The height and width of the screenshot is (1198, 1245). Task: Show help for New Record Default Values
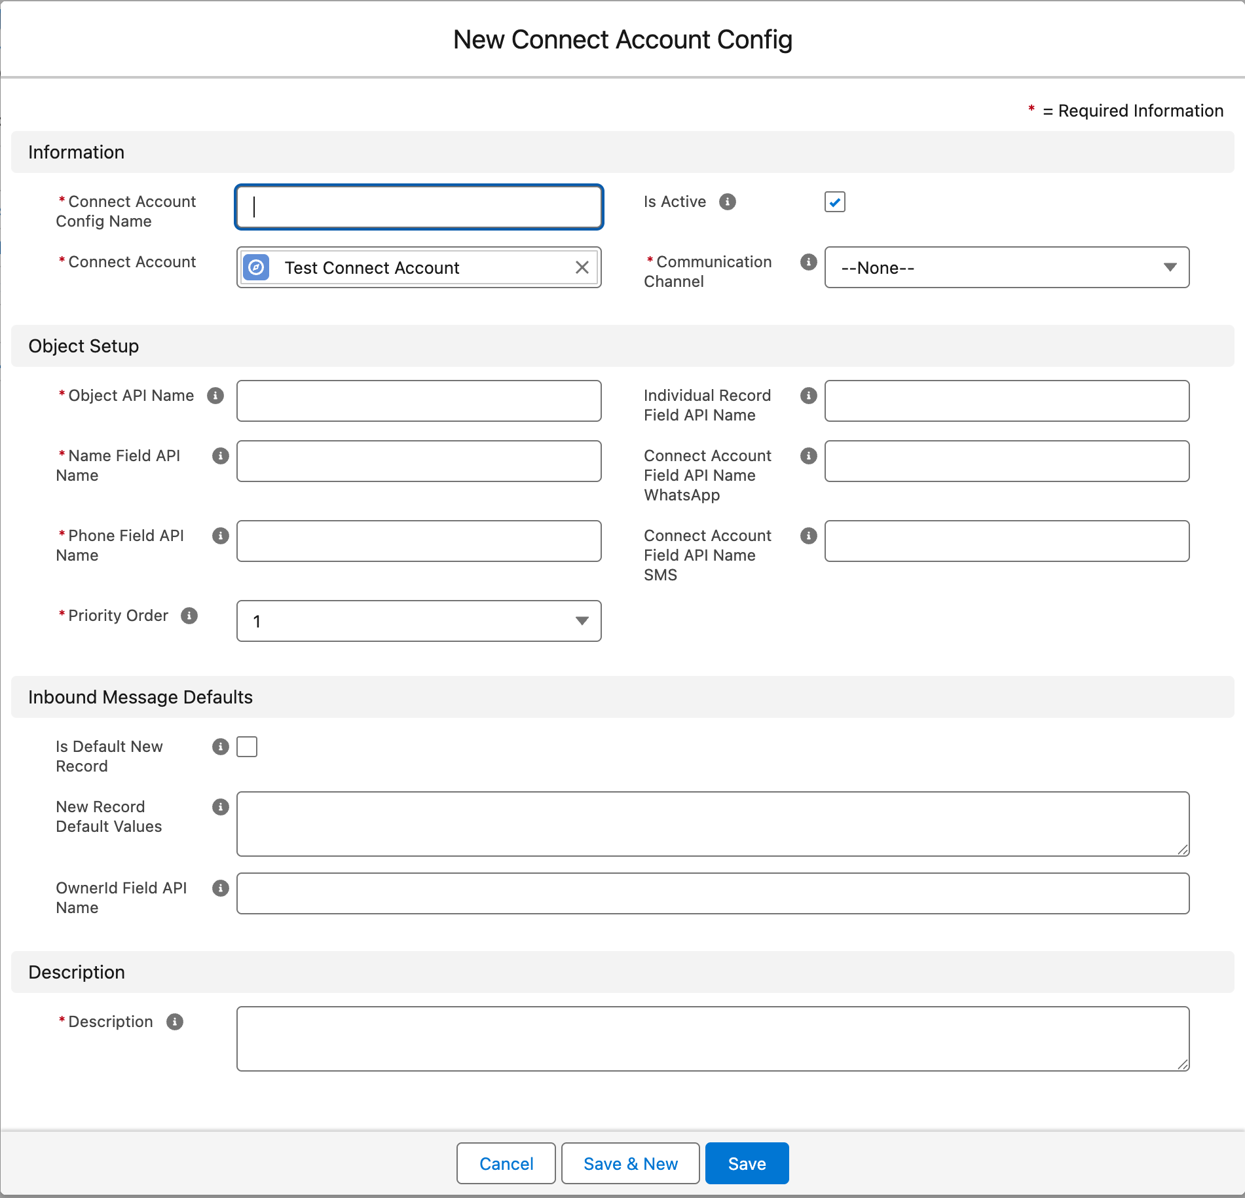tap(221, 807)
